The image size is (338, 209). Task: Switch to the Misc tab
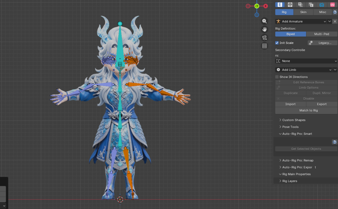point(322,12)
